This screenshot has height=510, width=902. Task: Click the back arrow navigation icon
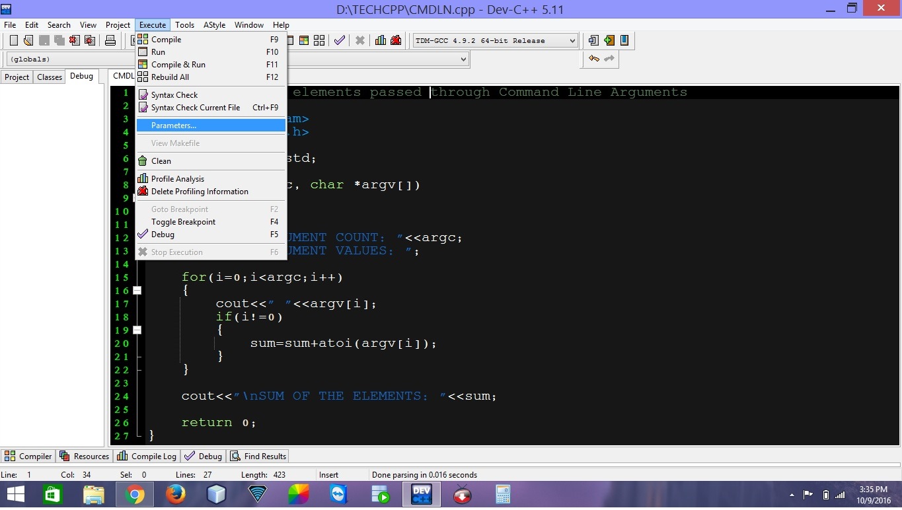[593, 59]
